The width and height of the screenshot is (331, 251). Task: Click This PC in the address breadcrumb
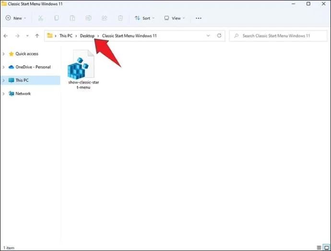coord(66,36)
